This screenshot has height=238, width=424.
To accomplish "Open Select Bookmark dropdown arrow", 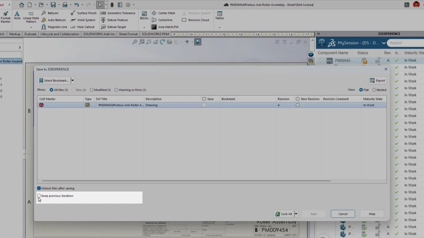I will [x=72, y=80].
